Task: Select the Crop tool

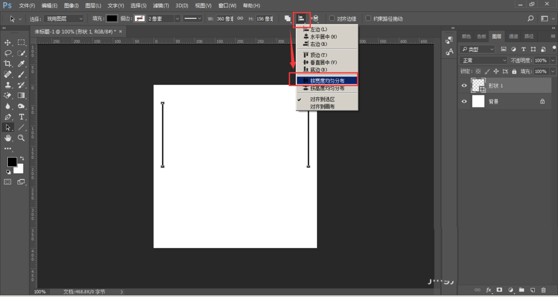Action: [x=8, y=64]
